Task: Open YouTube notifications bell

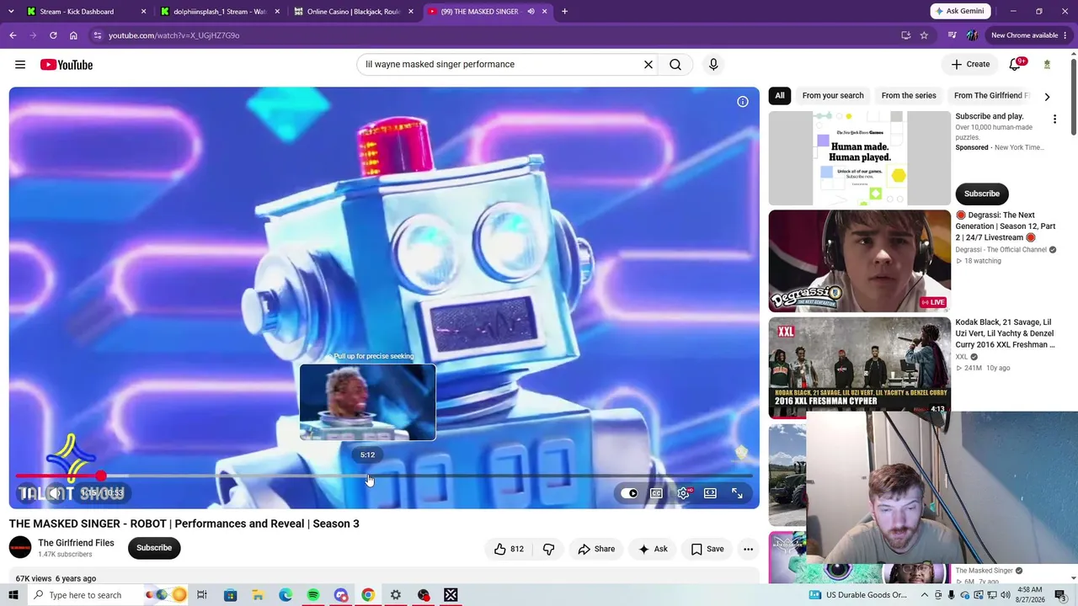Action: pos(1016,65)
